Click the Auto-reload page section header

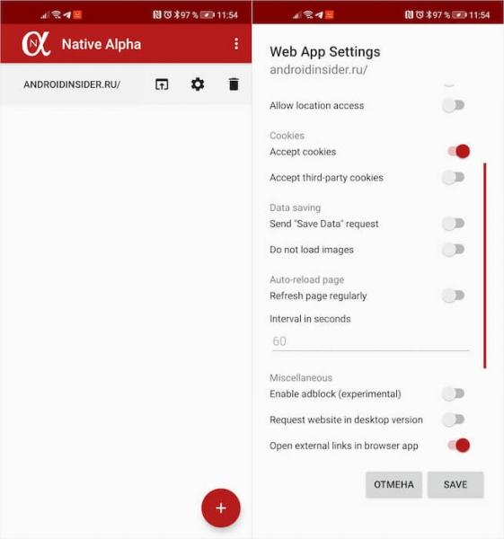(x=306, y=279)
